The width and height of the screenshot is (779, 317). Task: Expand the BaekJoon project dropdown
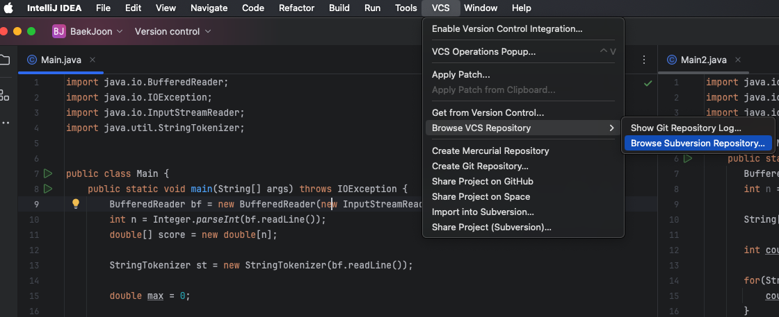pos(88,31)
